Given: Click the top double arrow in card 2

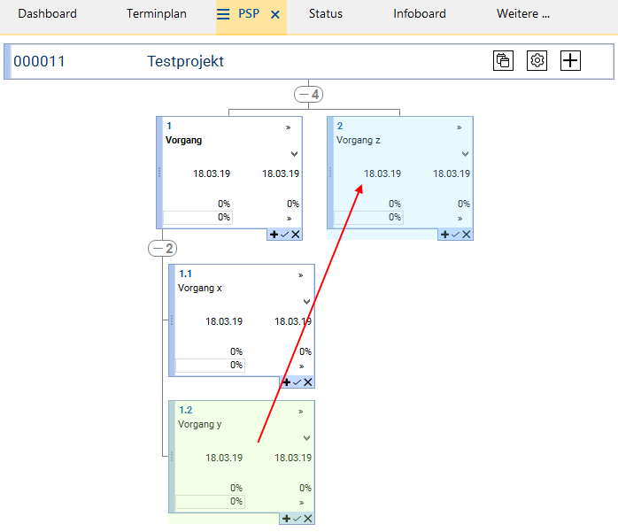Looking at the screenshot, I should coord(460,127).
